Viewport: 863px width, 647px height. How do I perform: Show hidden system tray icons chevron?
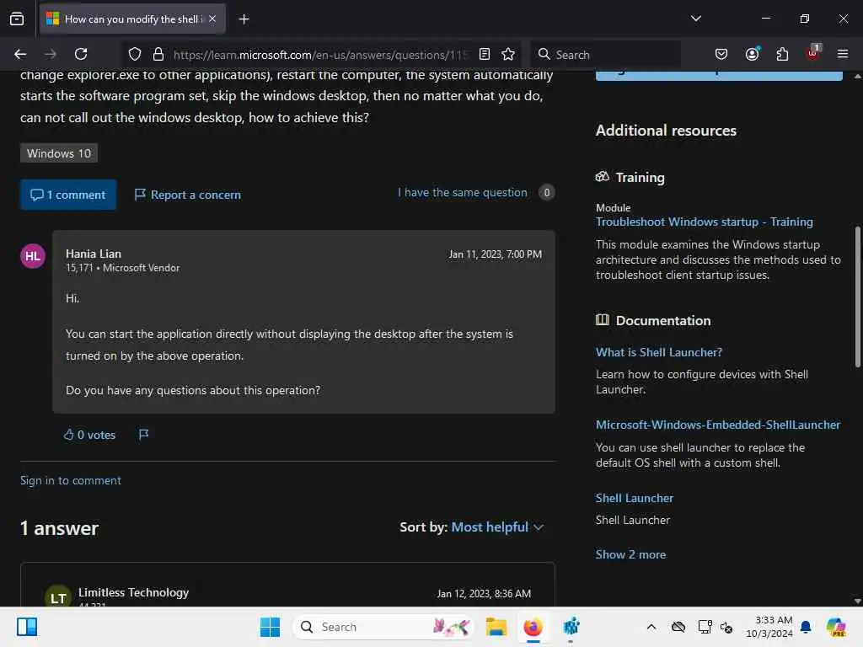[651, 627]
